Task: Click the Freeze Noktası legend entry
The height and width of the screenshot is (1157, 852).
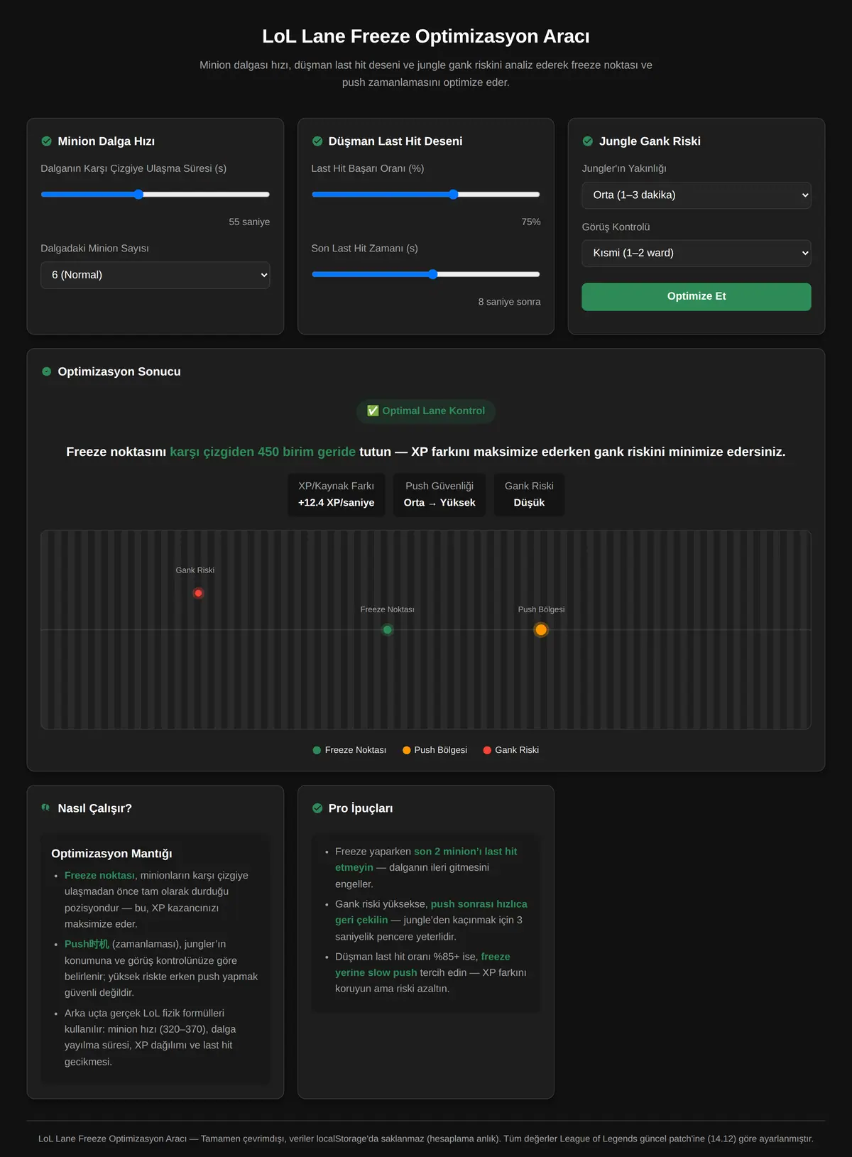Action: pos(349,750)
